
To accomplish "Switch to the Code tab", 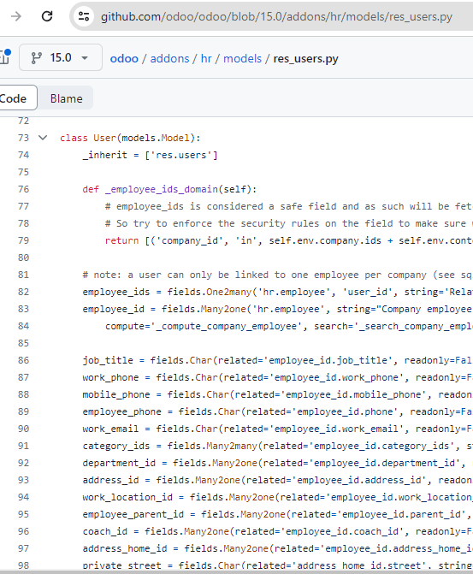I will tap(15, 98).
